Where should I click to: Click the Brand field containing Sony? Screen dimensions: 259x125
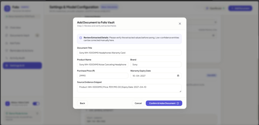point(156,64)
